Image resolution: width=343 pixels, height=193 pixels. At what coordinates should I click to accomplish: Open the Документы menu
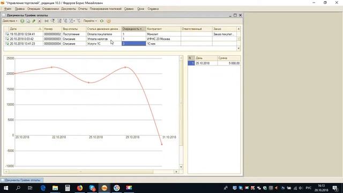(x=69, y=9)
